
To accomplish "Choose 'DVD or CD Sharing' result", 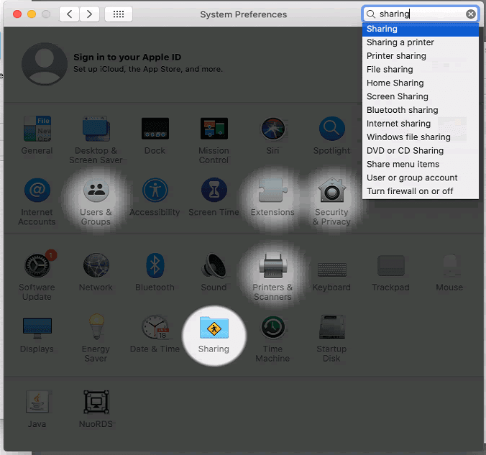I will click(x=421, y=151).
